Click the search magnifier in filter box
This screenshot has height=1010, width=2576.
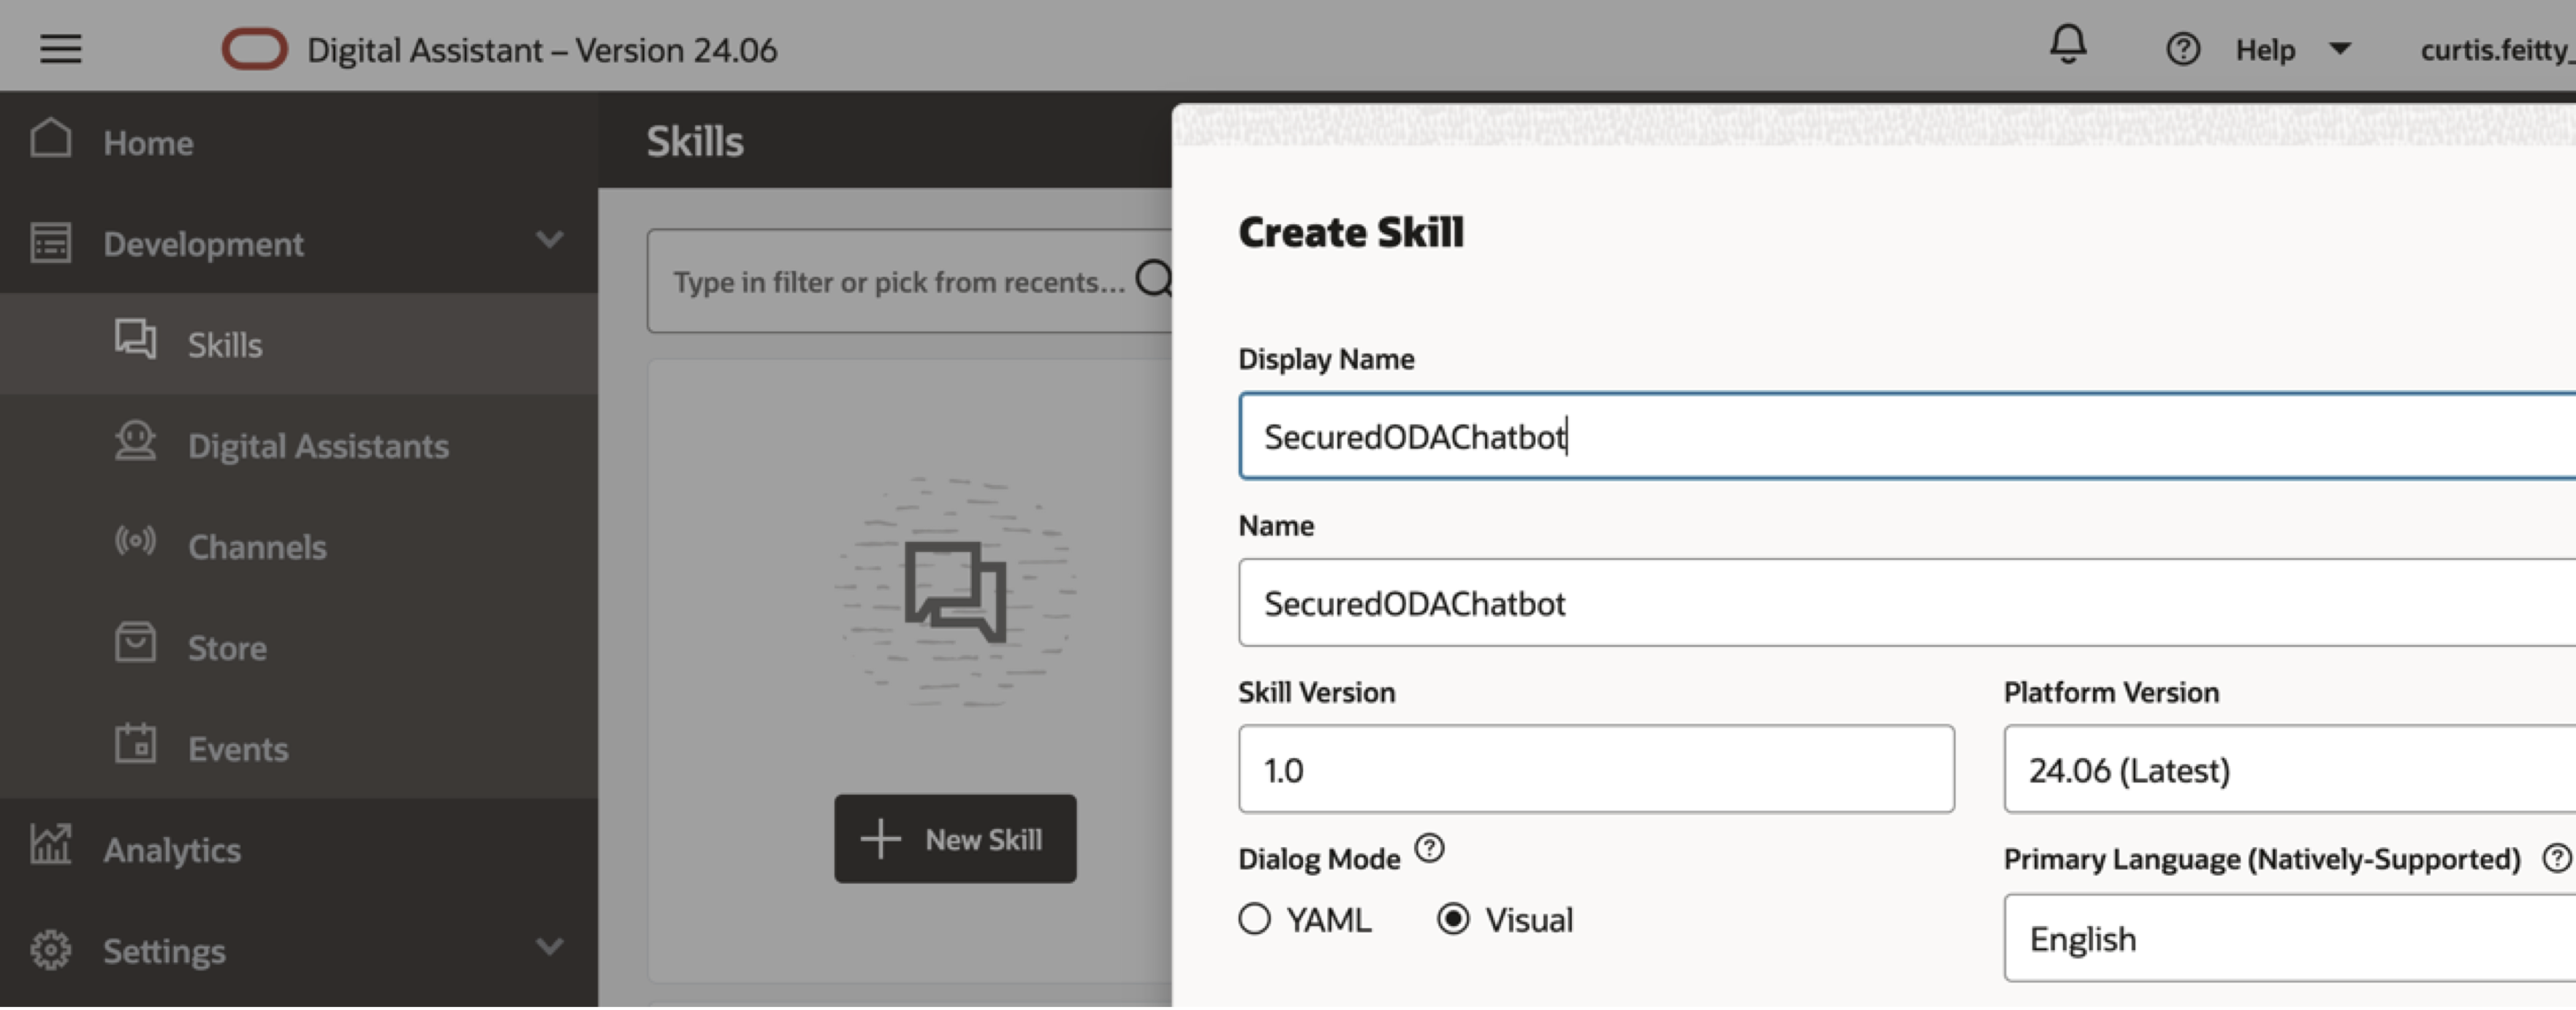click(1154, 280)
